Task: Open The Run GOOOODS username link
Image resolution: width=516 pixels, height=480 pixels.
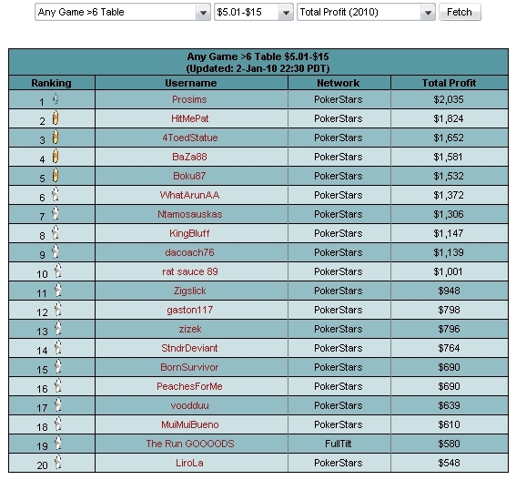Action: coord(190,444)
